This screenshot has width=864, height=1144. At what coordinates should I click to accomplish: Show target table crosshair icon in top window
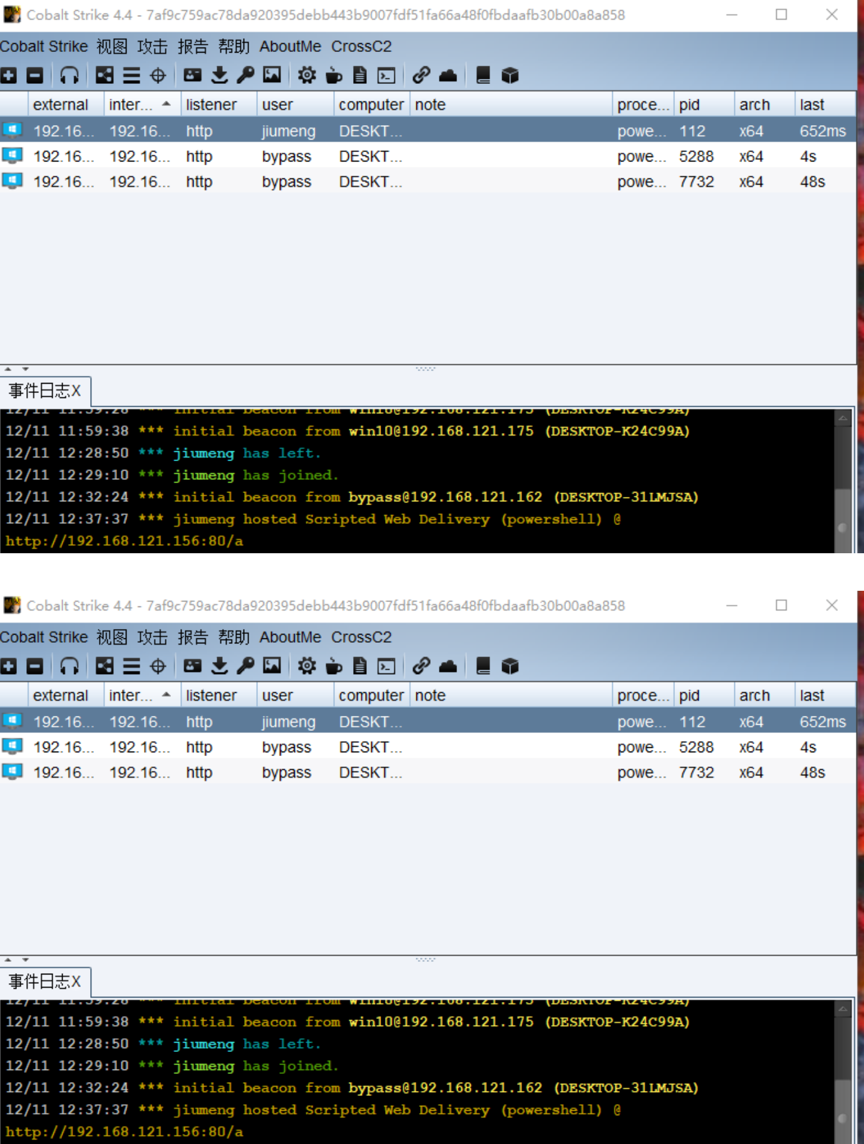158,76
